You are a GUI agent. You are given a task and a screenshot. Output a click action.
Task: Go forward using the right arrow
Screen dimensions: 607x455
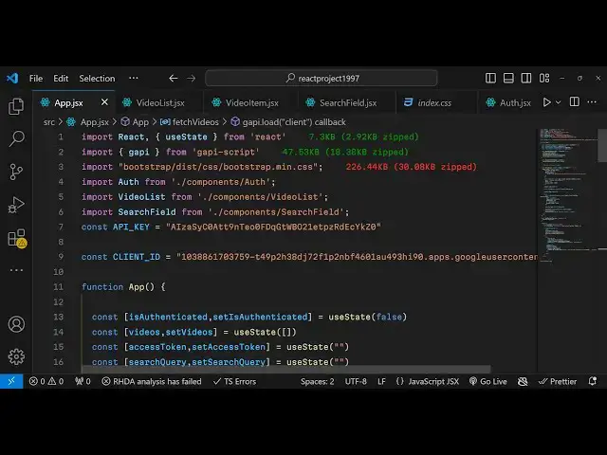click(x=192, y=78)
